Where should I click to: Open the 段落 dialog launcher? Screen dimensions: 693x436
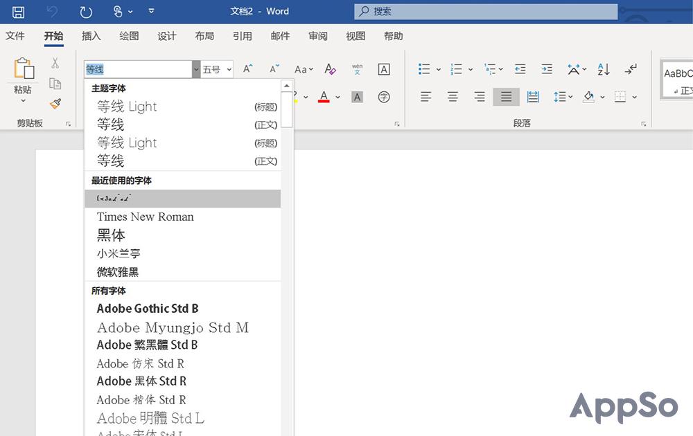(644, 124)
